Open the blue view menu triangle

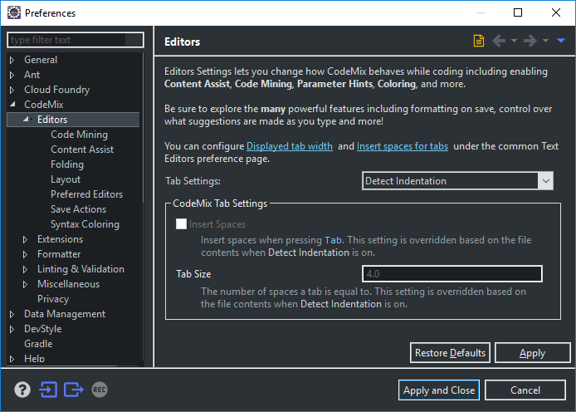[561, 41]
